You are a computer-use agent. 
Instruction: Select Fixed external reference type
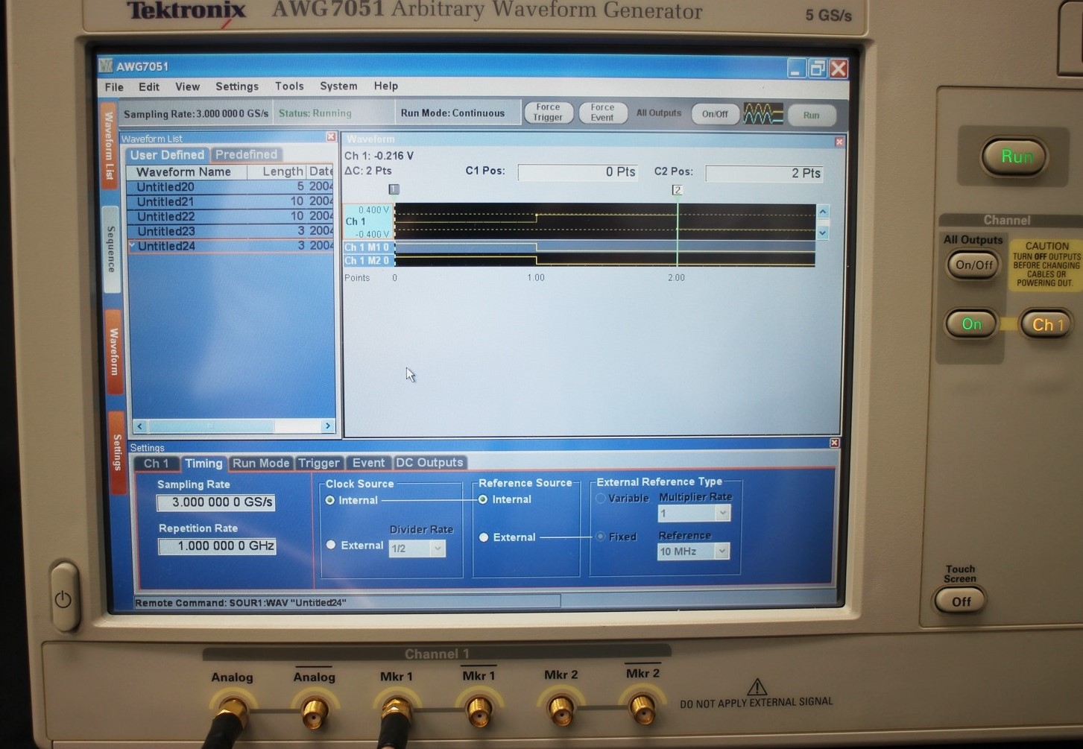click(x=600, y=537)
